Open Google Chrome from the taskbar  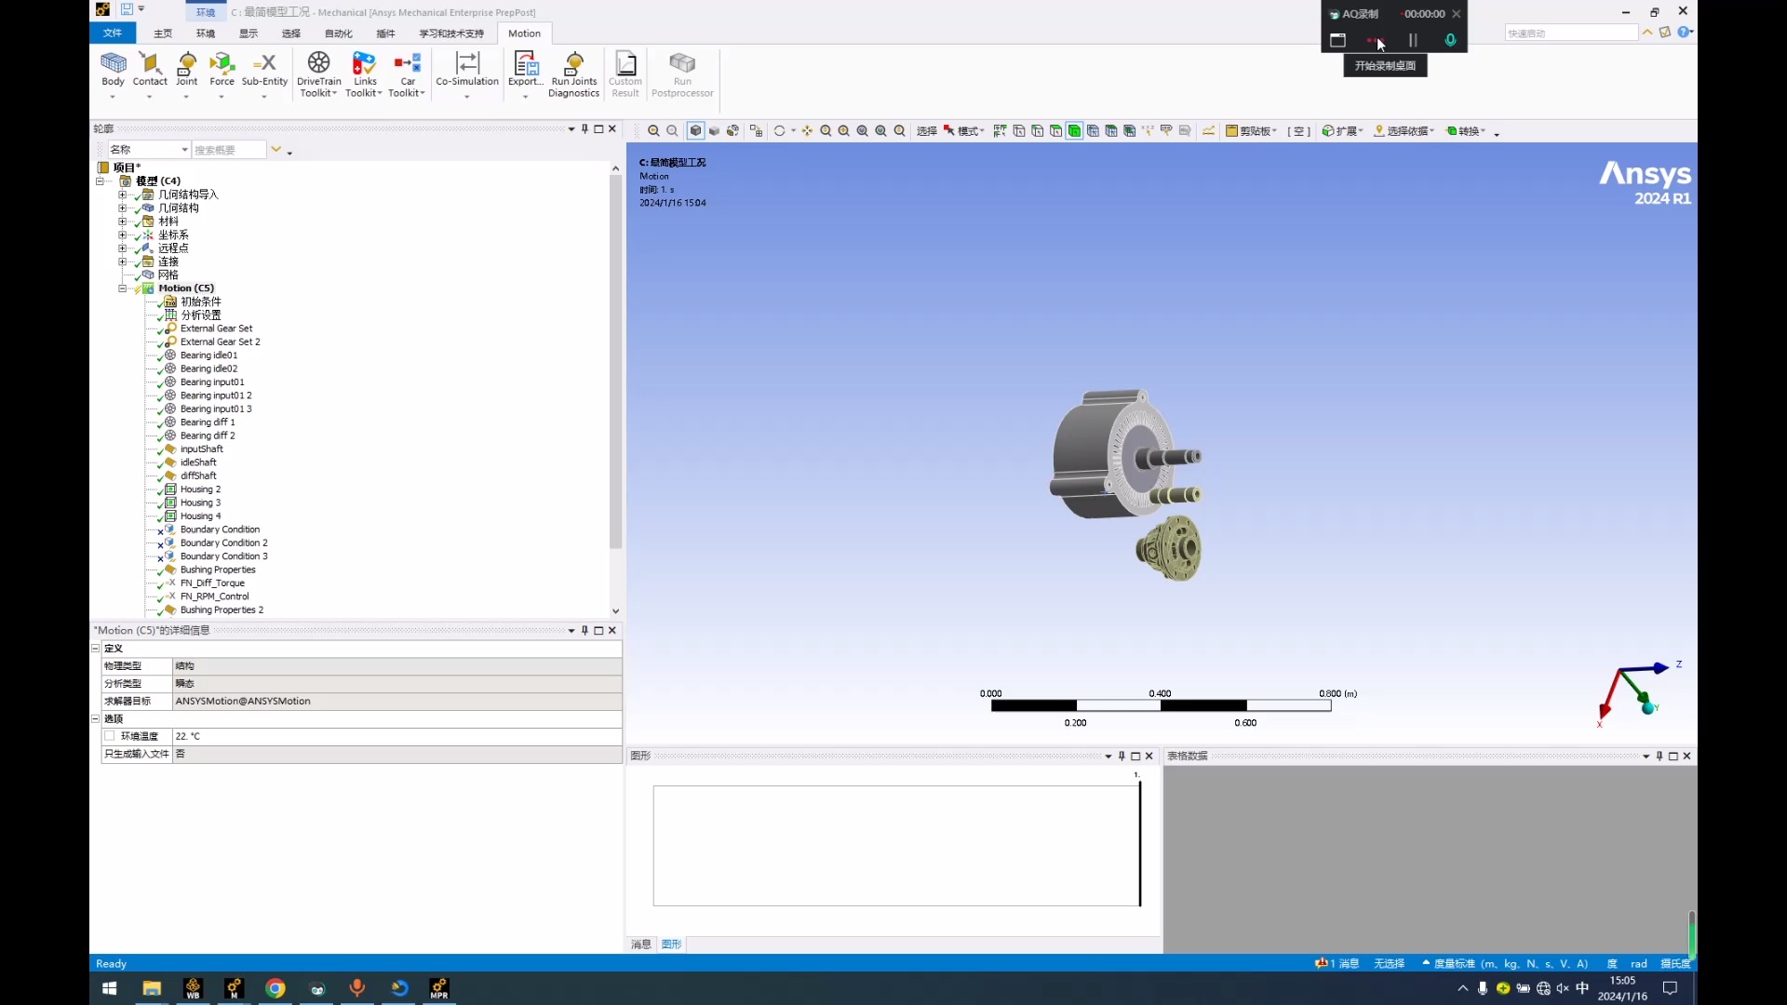[x=275, y=989]
